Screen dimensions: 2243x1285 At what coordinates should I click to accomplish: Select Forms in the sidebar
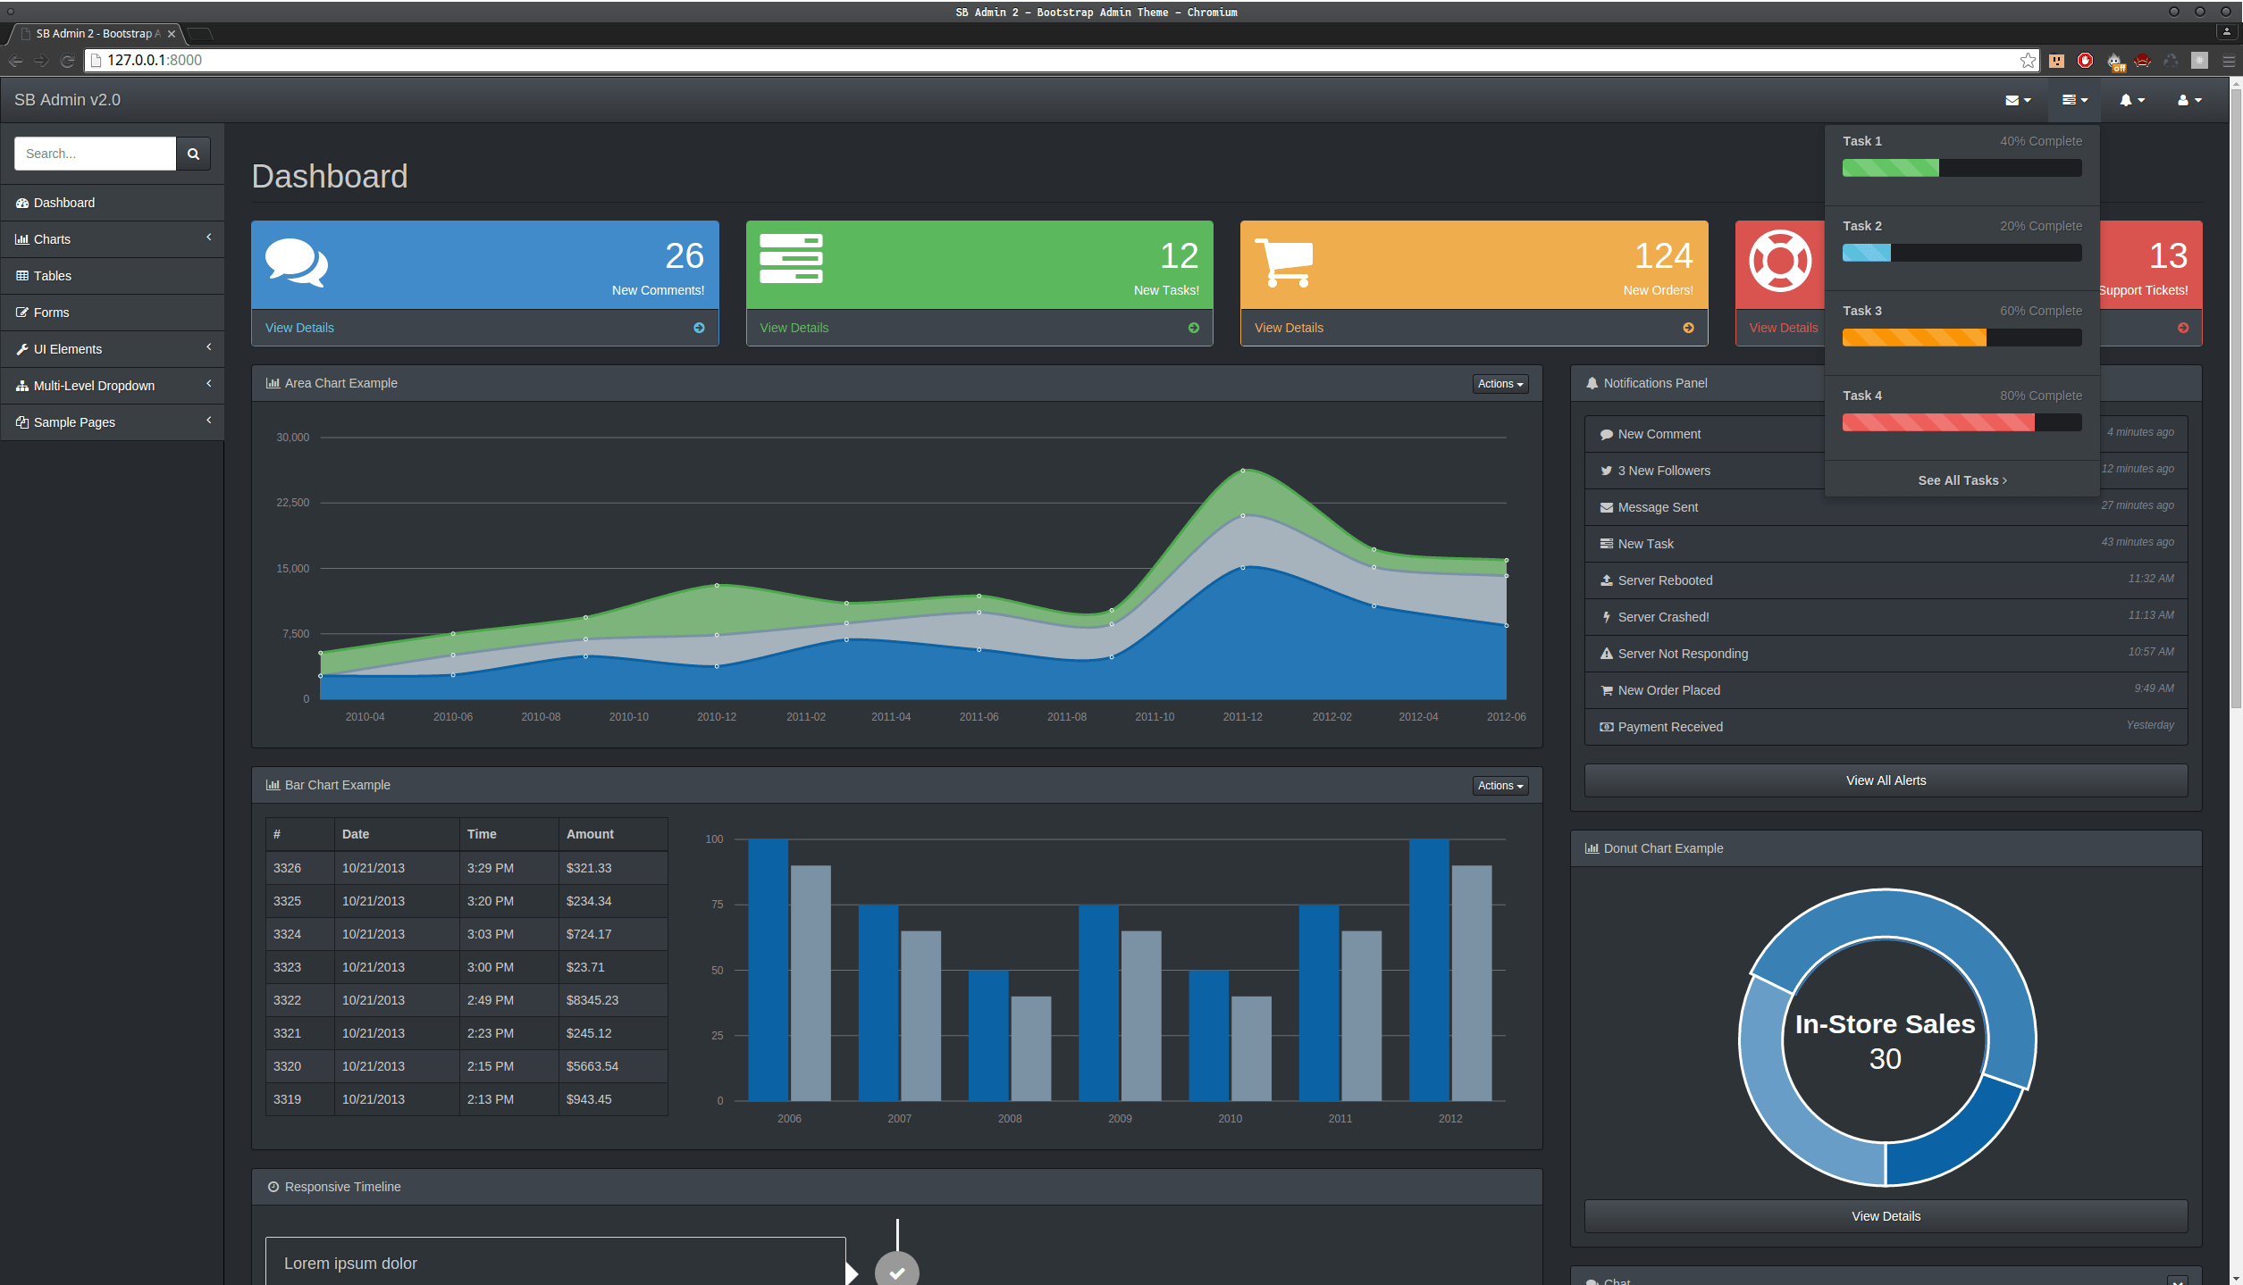pos(51,313)
